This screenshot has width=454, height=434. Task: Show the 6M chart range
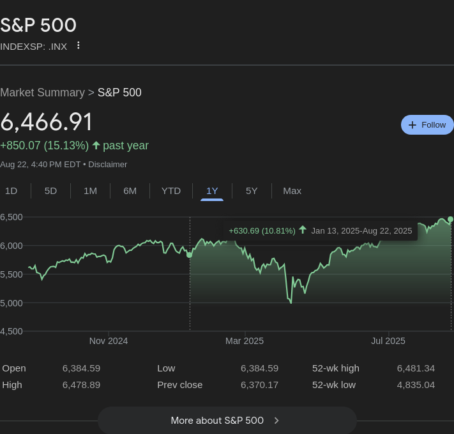coord(130,191)
